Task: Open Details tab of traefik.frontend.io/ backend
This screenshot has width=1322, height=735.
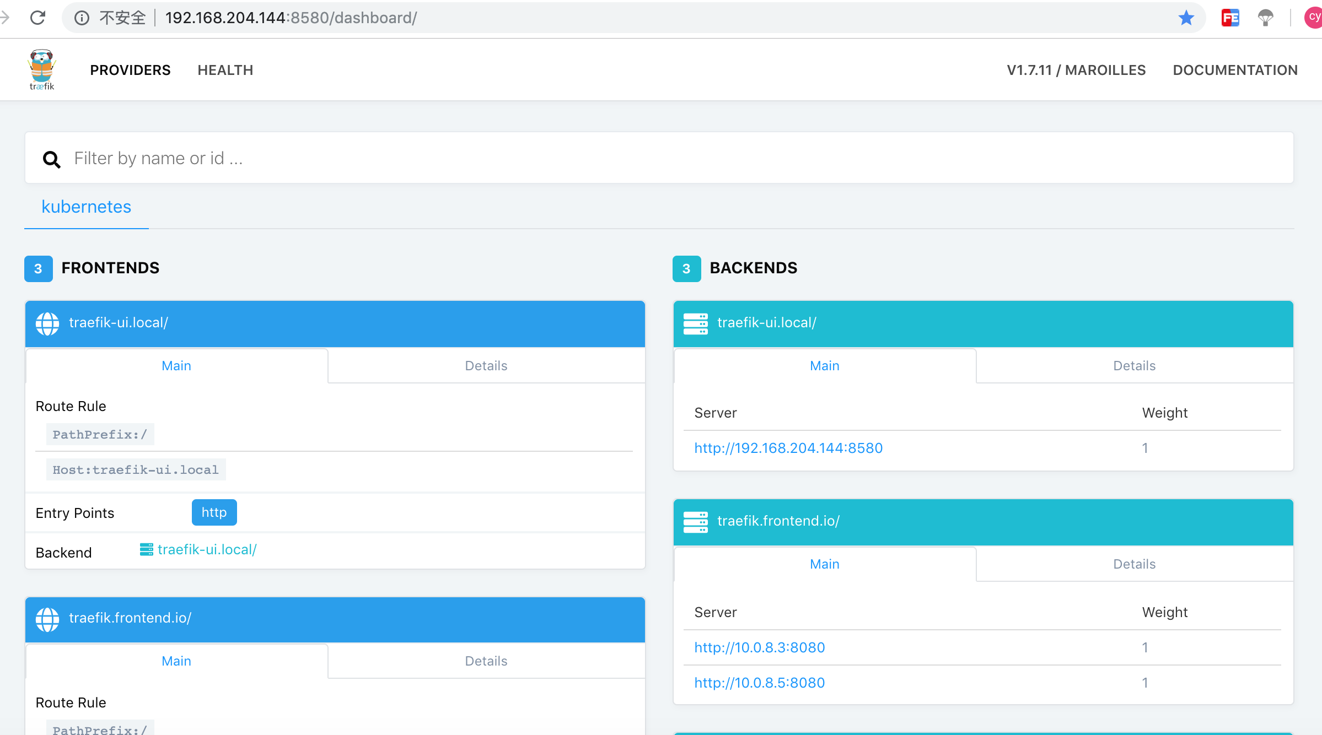Action: [x=1135, y=564]
